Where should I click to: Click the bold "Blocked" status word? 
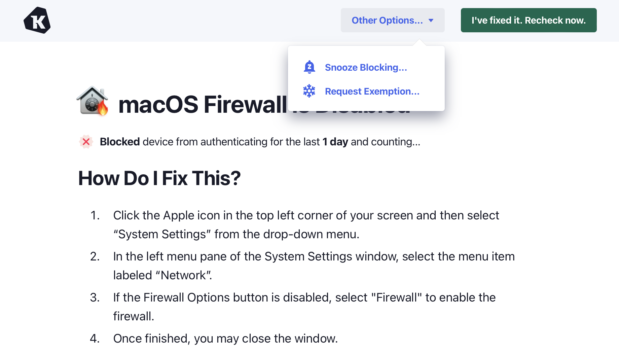(x=120, y=142)
